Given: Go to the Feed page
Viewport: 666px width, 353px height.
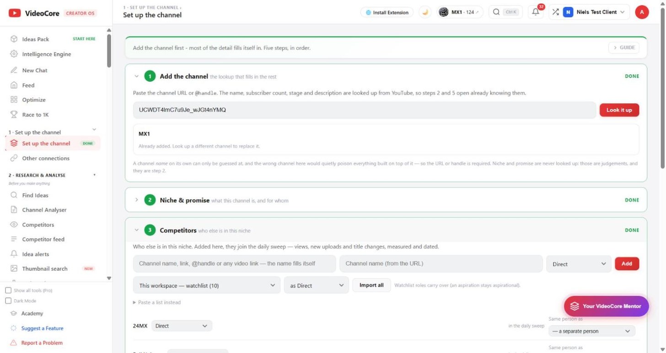Looking at the screenshot, I should [x=28, y=85].
